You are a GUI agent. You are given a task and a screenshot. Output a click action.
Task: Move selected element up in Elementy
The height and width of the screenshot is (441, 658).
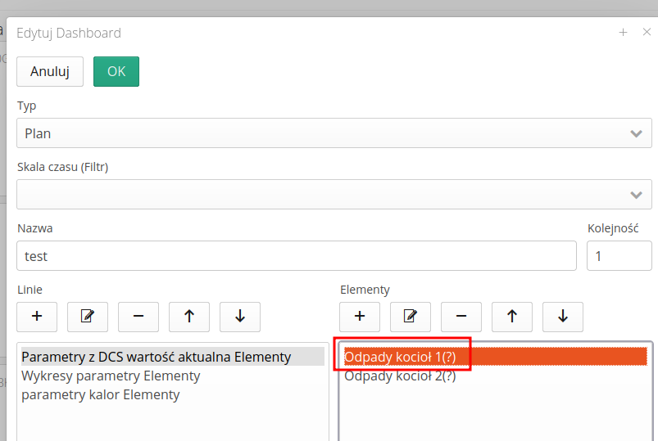tap(512, 316)
